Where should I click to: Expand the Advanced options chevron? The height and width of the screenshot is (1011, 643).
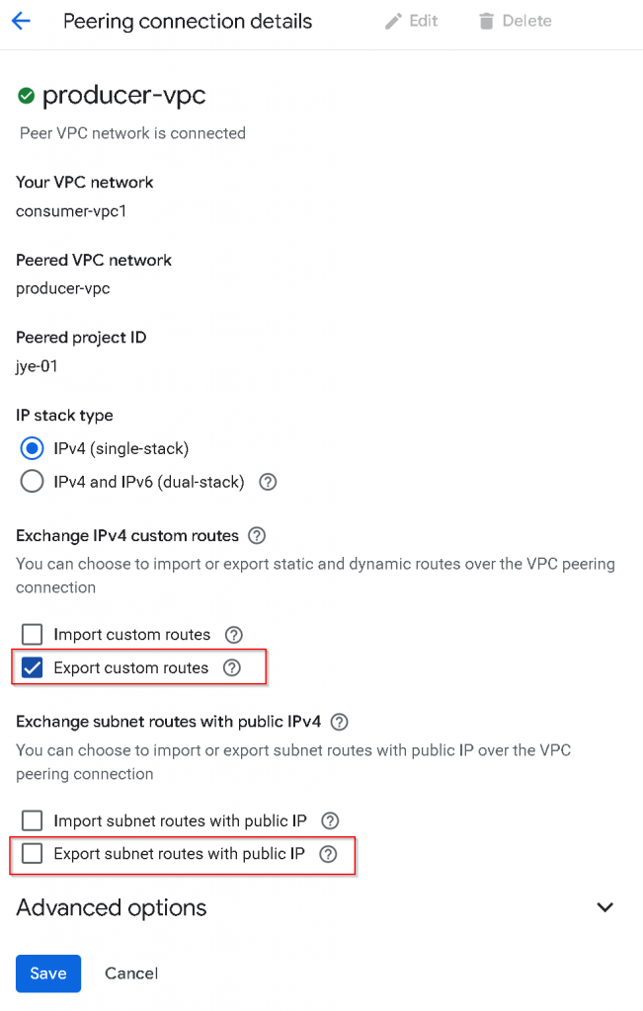coord(605,907)
